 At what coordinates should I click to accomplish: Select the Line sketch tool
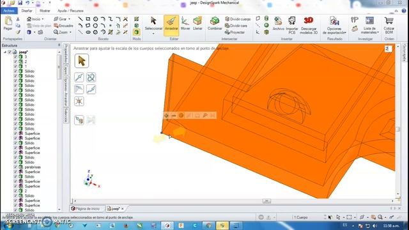(x=81, y=19)
